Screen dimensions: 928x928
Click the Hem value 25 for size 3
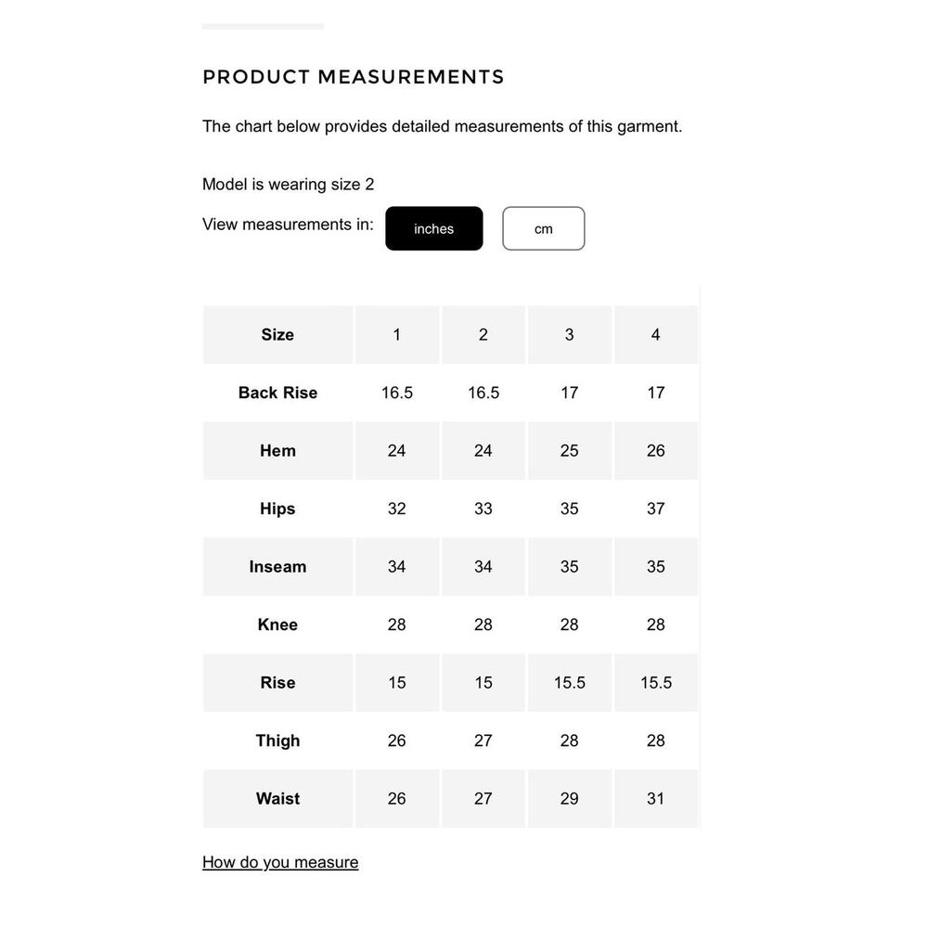point(570,450)
